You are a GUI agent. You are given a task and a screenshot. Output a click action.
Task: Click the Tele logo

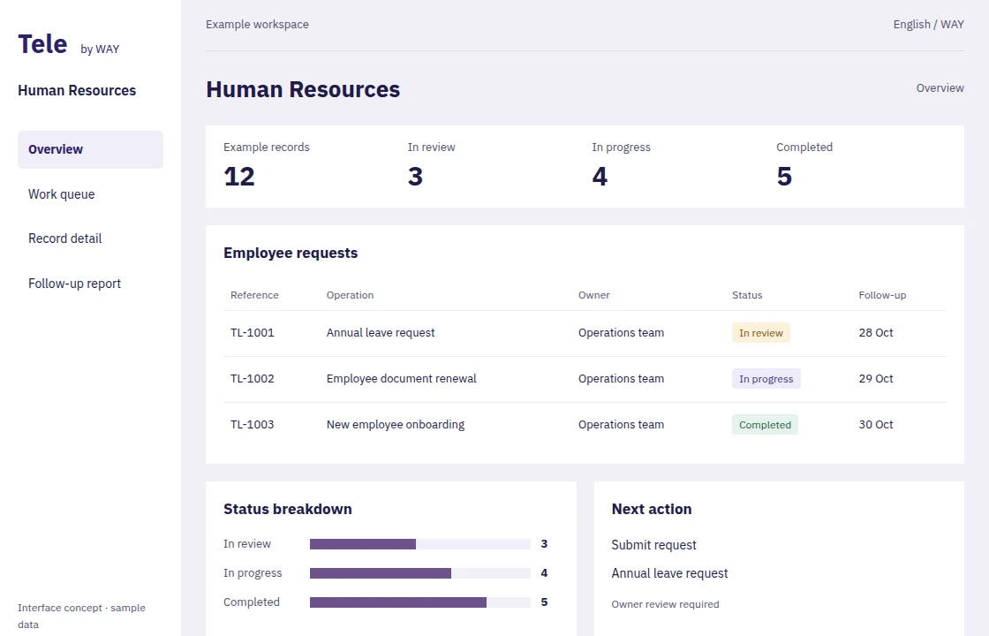(42, 44)
